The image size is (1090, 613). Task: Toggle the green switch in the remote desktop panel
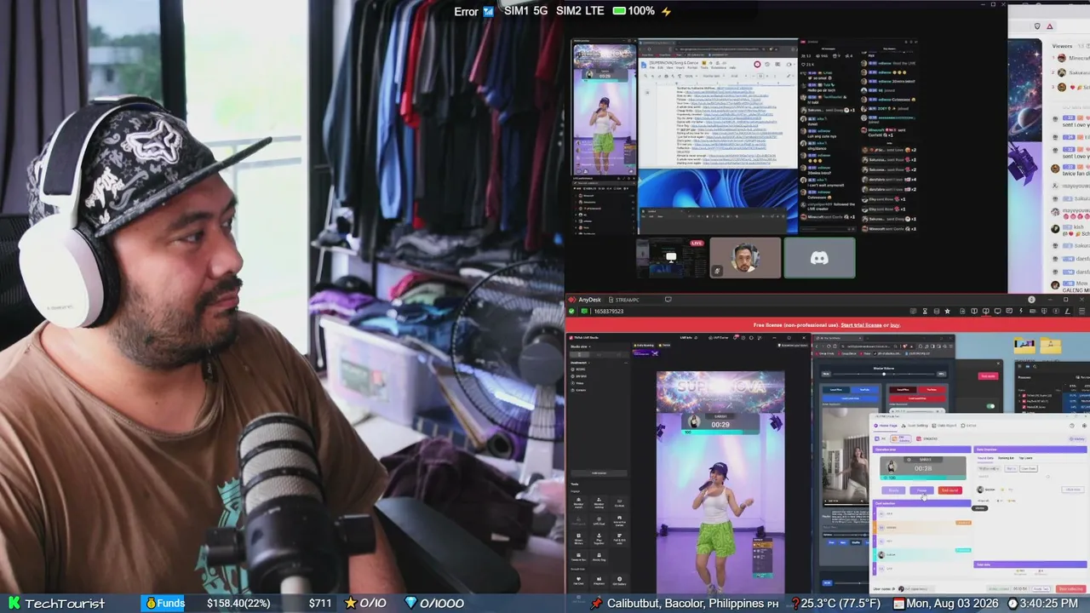[x=990, y=406]
